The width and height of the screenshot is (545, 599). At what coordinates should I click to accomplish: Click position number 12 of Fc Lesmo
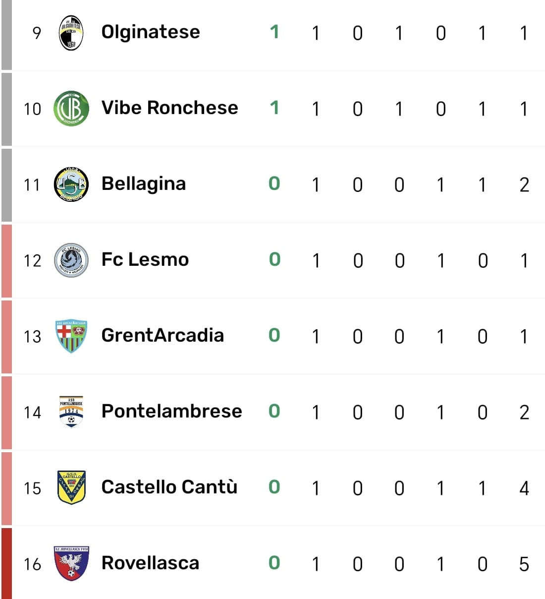pos(33,261)
